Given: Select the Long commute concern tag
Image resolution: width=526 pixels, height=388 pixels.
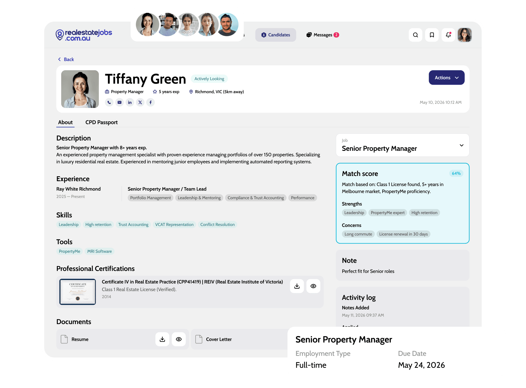Looking at the screenshot, I should pos(358,234).
